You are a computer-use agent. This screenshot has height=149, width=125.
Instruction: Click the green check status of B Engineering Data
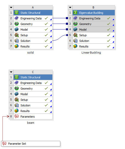point(109,18)
